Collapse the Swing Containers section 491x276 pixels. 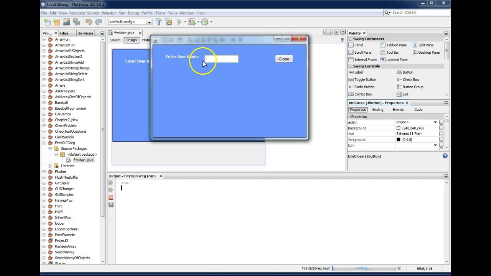pos(350,39)
